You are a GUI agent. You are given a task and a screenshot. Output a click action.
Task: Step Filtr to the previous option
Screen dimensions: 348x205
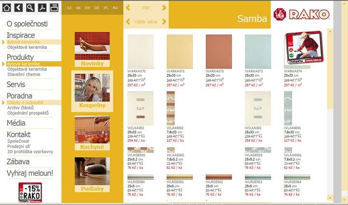[128, 8]
